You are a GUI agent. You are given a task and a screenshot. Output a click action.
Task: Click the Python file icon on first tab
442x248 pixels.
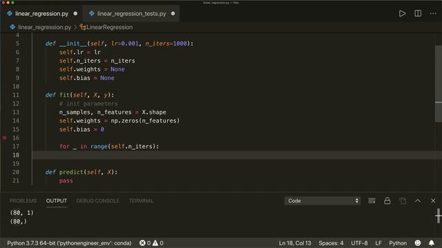coord(10,13)
